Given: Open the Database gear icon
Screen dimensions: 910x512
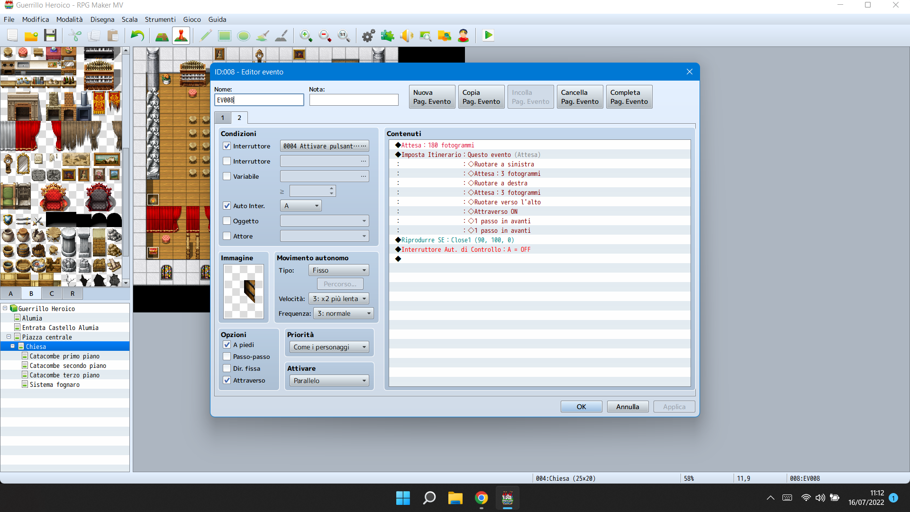Looking at the screenshot, I should [x=368, y=36].
